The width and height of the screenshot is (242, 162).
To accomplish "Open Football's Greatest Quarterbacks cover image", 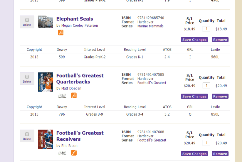I will click(x=45, y=82).
